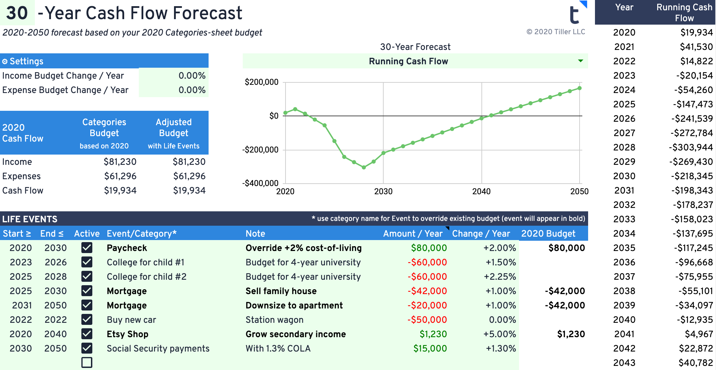Click the Running Cash Flow column header
Viewport: 716px width, 370px height.
click(x=684, y=13)
